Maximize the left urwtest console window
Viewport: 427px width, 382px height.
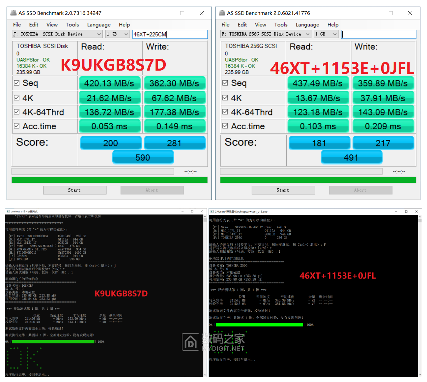pyautogui.click(x=192, y=211)
